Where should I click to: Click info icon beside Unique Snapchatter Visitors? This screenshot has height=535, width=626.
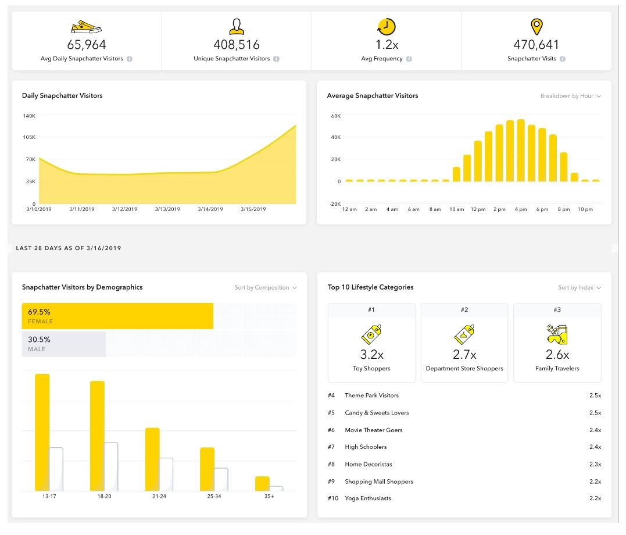click(x=276, y=59)
